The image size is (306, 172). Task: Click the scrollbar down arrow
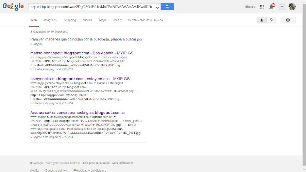click(x=304, y=170)
